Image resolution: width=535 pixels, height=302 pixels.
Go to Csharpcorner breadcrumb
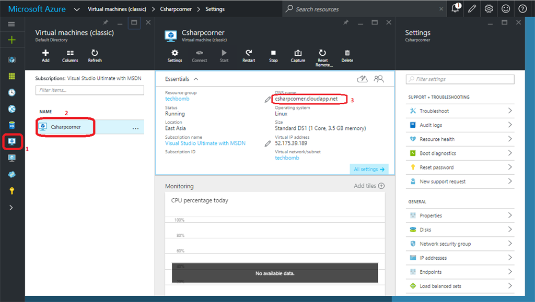pyautogui.click(x=176, y=9)
